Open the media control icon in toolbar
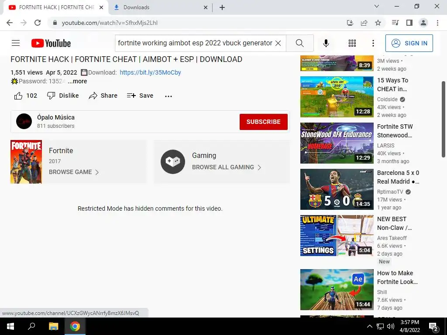The image size is (447, 335). [395, 23]
